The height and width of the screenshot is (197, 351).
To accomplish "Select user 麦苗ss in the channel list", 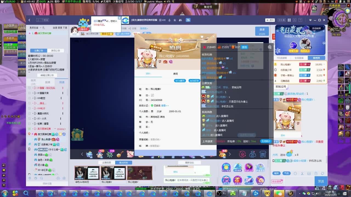I will pos(41,155).
